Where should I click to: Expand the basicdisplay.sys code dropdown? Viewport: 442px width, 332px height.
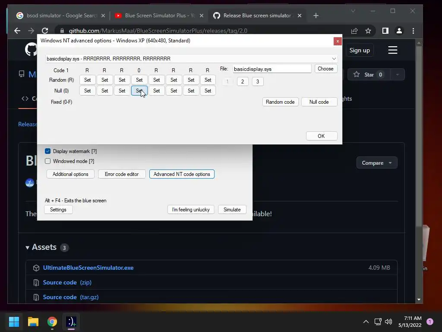click(334, 59)
